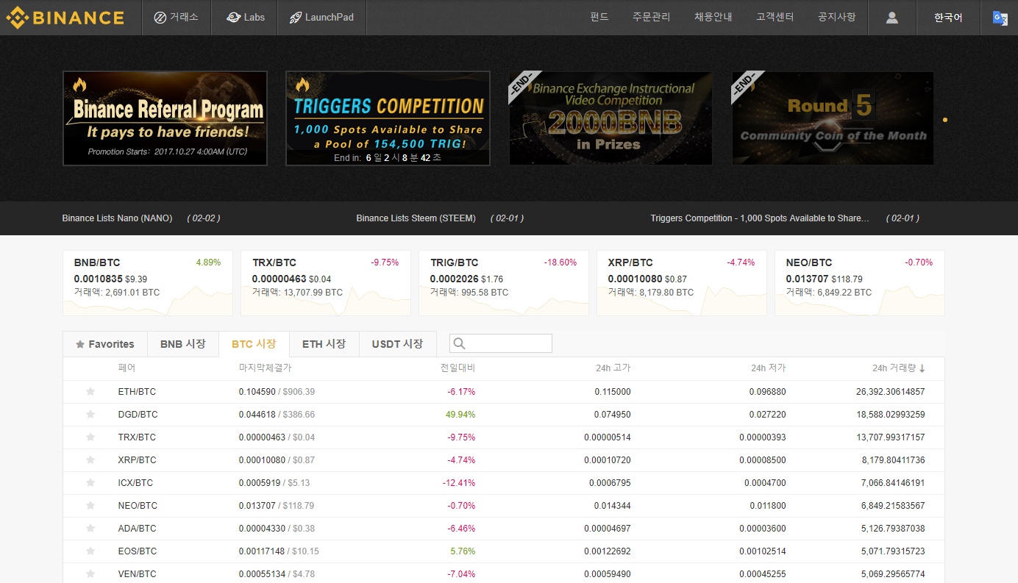The width and height of the screenshot is (1018, 583).
Task: Sort by 페어 column header
Action: pyautogui.click(x=127, y=368)
